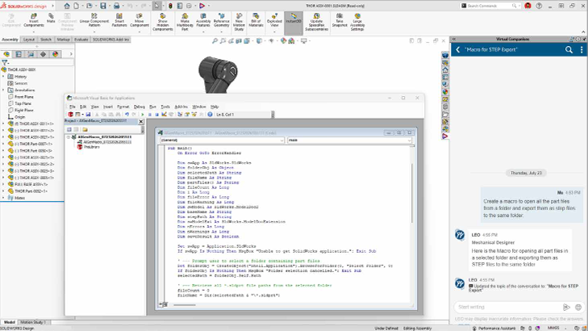588x331 pixels.
Task: Toggle folders view in VBA Project pane
Action: click(85, 129)
